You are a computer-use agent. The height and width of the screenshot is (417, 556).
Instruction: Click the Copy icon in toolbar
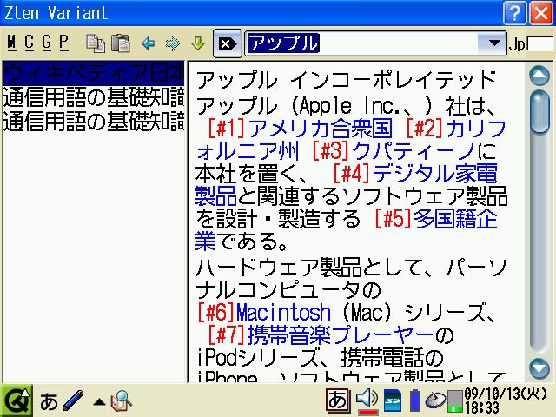coord(96,43)
